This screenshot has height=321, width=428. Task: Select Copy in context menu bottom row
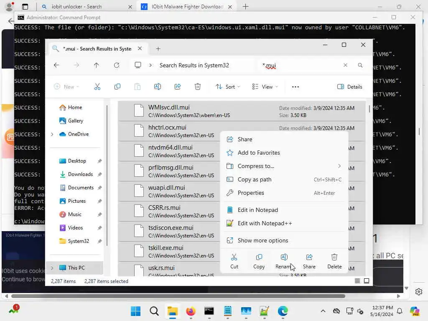coord(259,261)
